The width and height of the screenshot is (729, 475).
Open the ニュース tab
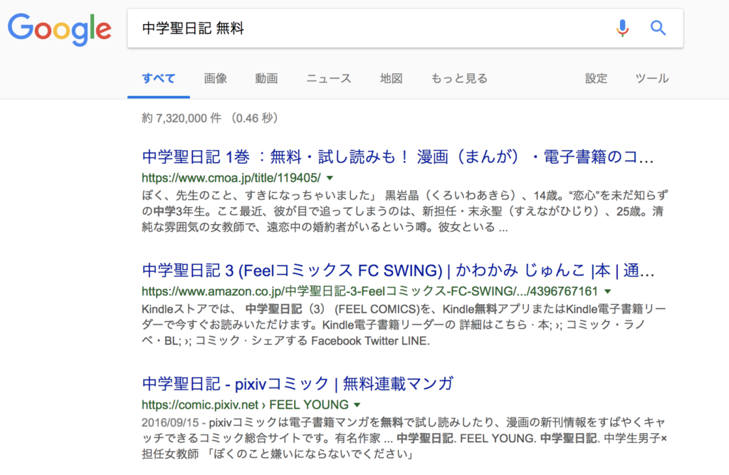[x=329, y=78]
